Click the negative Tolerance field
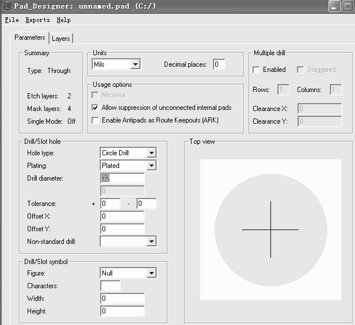The height and width of the screenshot is (325, 355). pyautogui.click(x=146, y=204)
